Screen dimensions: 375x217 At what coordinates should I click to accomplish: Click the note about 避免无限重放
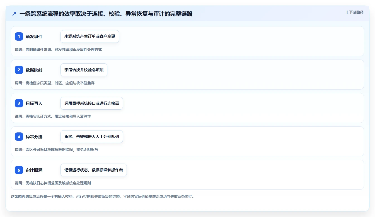[57, 150]
